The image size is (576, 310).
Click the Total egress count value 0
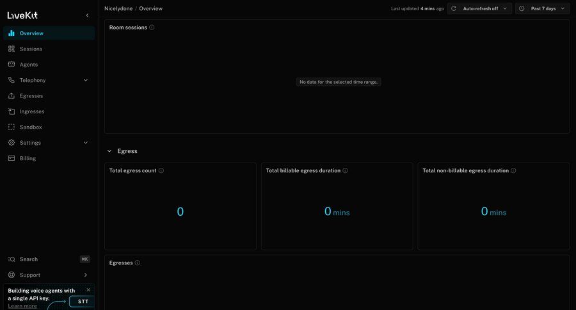pyautogui.click(x=180, y=211)
